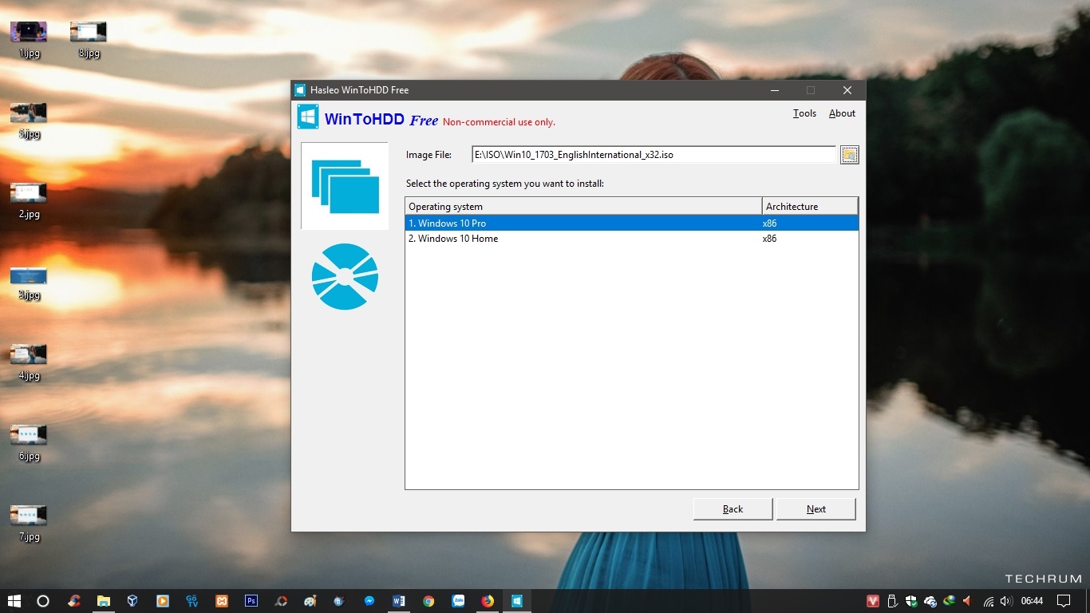Open Internet Download Manager tray icon
The height and width of the screenshot is (613, 1090).
click(x=949, y=601)
